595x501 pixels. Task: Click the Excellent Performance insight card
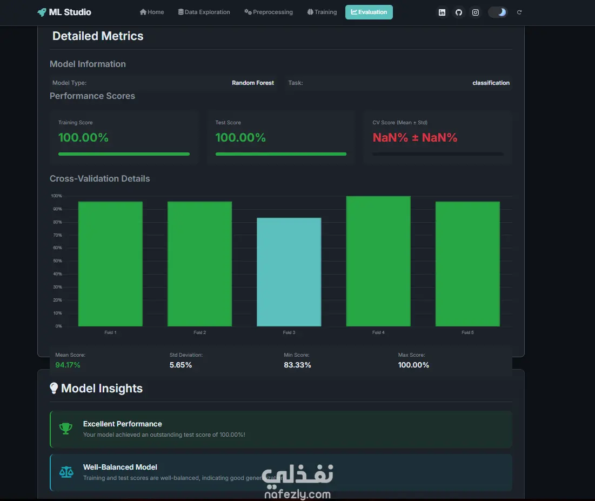281,429
